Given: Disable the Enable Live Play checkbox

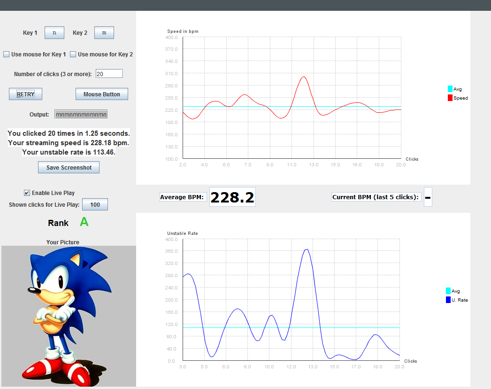Looking at the screenshot, I should [27, 193].
